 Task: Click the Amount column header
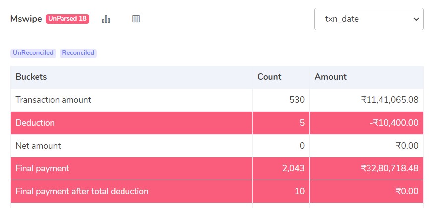pos(331,77)
